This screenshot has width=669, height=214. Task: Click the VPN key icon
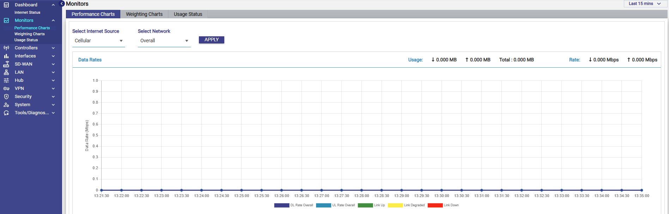(x=6, y=88)
